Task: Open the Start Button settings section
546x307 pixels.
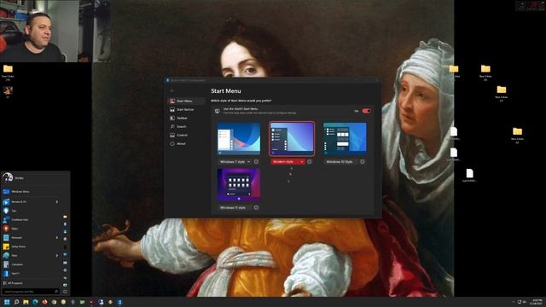Action: 186,110
